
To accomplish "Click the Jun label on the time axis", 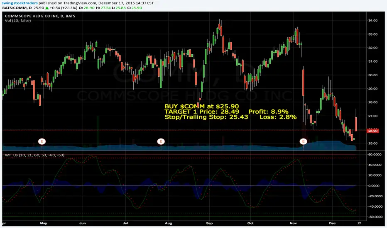I will (83, 223).
